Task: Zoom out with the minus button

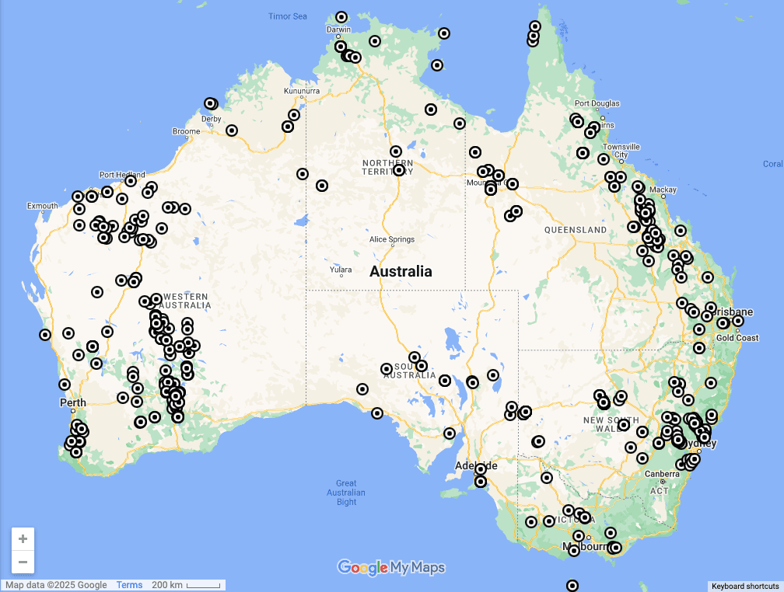Action: click(23, 562)
